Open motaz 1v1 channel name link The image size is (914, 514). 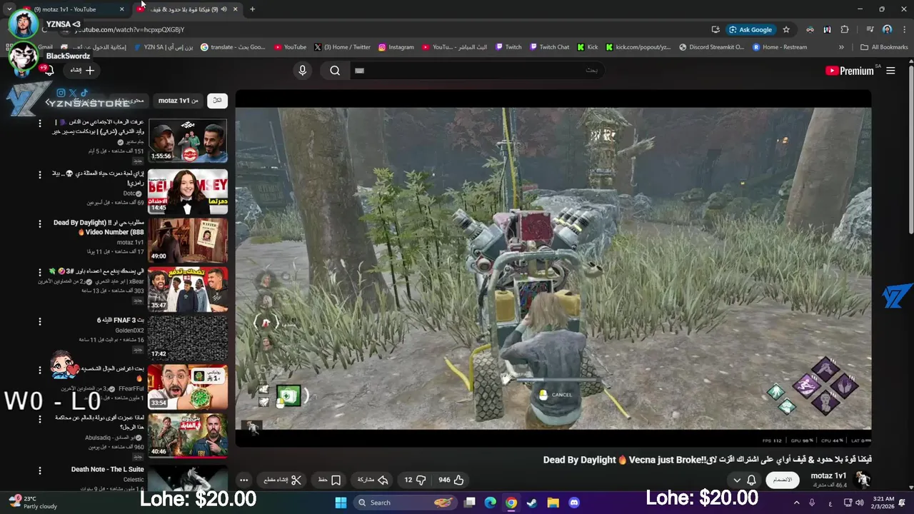click(x=828, y=475)
